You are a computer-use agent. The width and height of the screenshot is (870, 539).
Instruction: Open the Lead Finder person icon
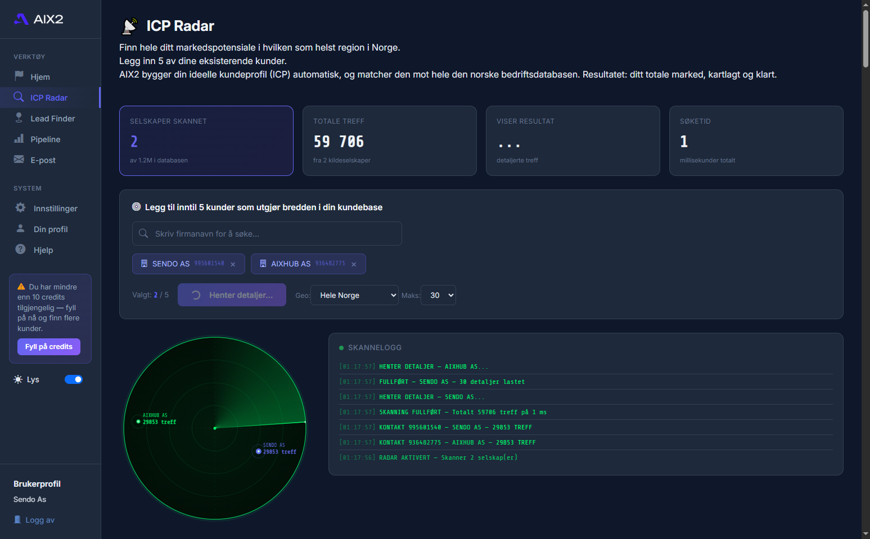click(x=19, y=118)
